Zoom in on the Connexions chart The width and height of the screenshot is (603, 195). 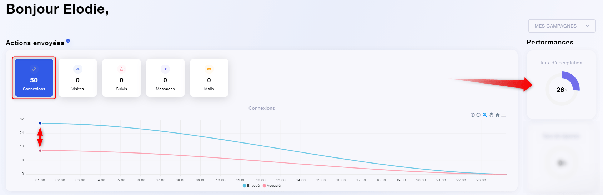pyautogui.click(x=473, y=115)
